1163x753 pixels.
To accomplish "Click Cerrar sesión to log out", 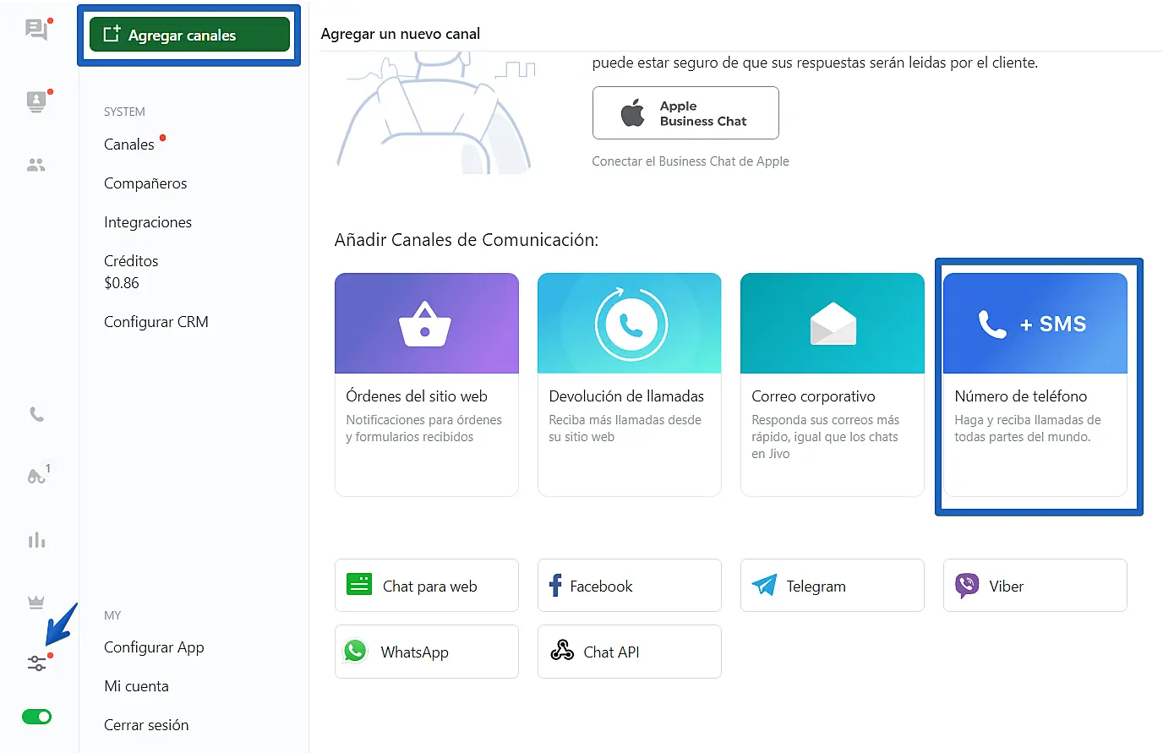I will (x=146, y=725).
